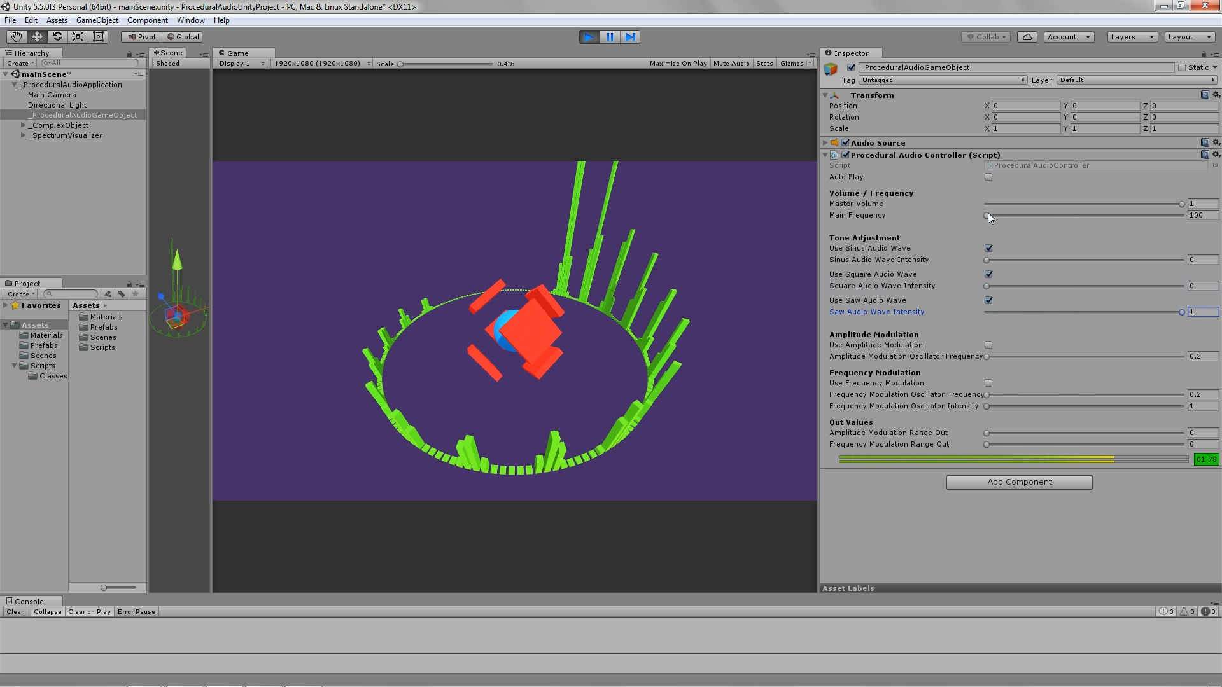Open the GameObject menu

(97, 20)
